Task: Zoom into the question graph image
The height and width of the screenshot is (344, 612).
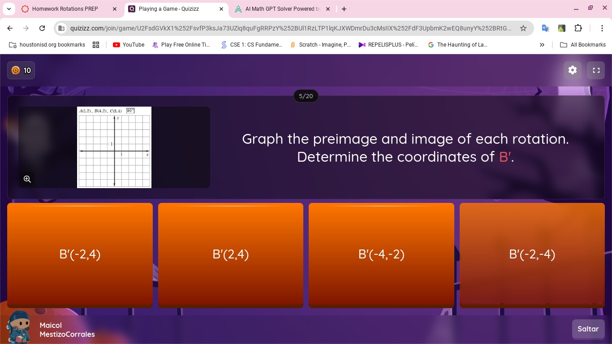Action: click(27, 179)
